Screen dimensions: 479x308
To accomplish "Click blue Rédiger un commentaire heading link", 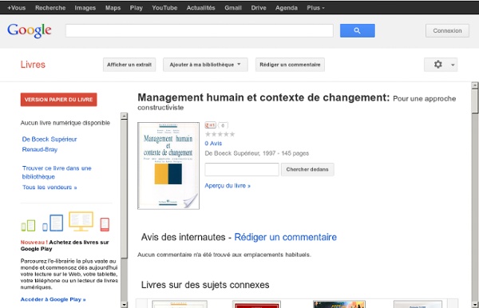I will (x=285, y=237).
